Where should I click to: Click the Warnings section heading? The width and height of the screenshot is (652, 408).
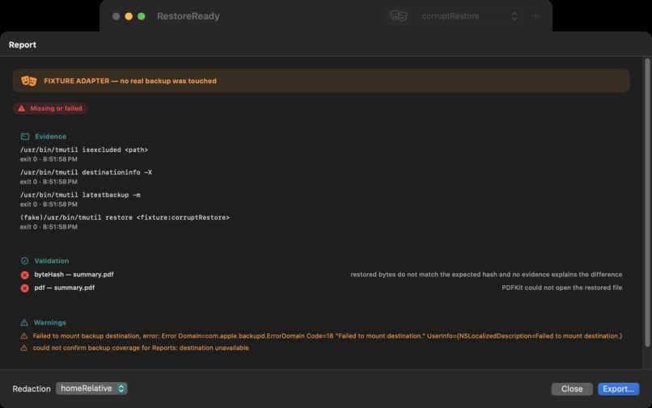(50, 322)
